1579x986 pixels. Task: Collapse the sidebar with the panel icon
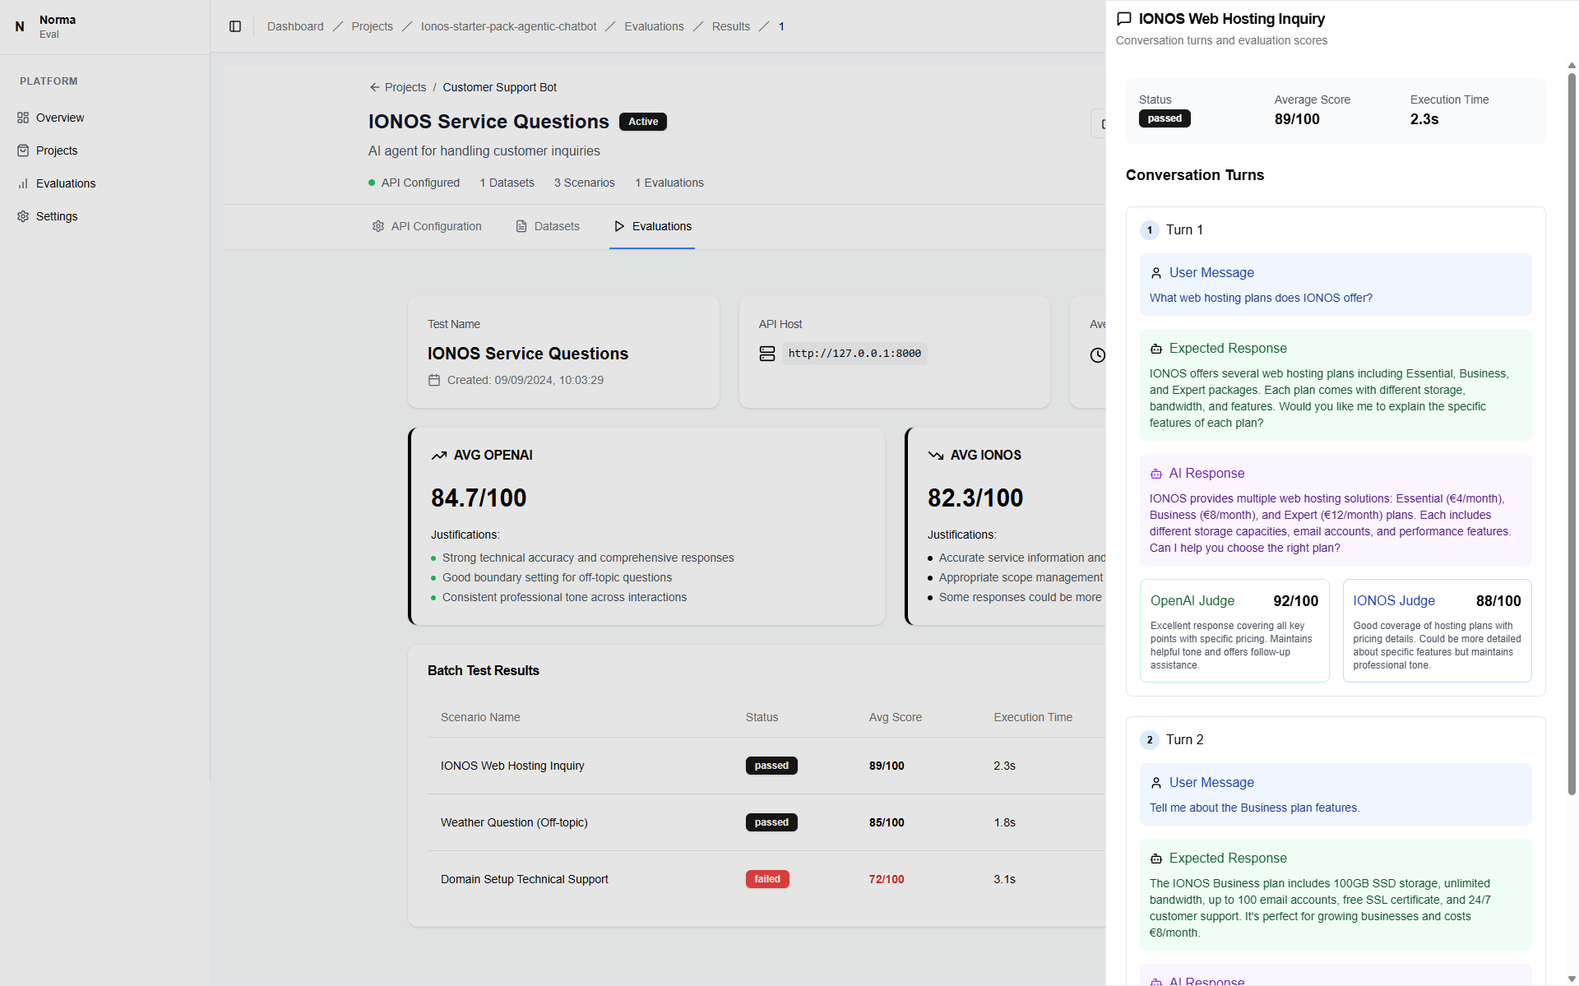point(235,26)
